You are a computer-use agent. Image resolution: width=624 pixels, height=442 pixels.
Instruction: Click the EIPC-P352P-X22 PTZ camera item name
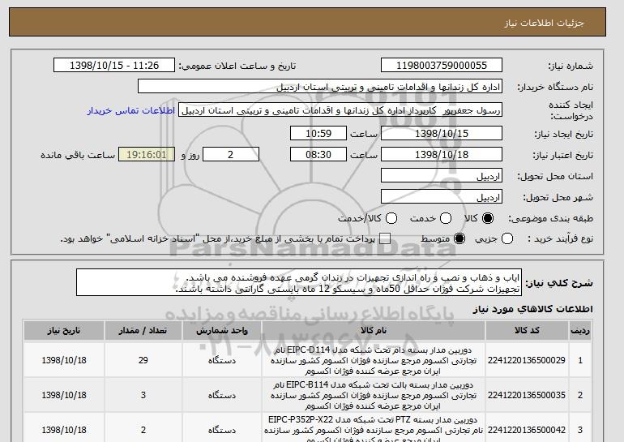coord(374,430)
